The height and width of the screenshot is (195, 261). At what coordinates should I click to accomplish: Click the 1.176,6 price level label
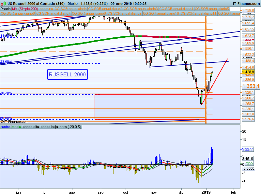pos(248,119)
